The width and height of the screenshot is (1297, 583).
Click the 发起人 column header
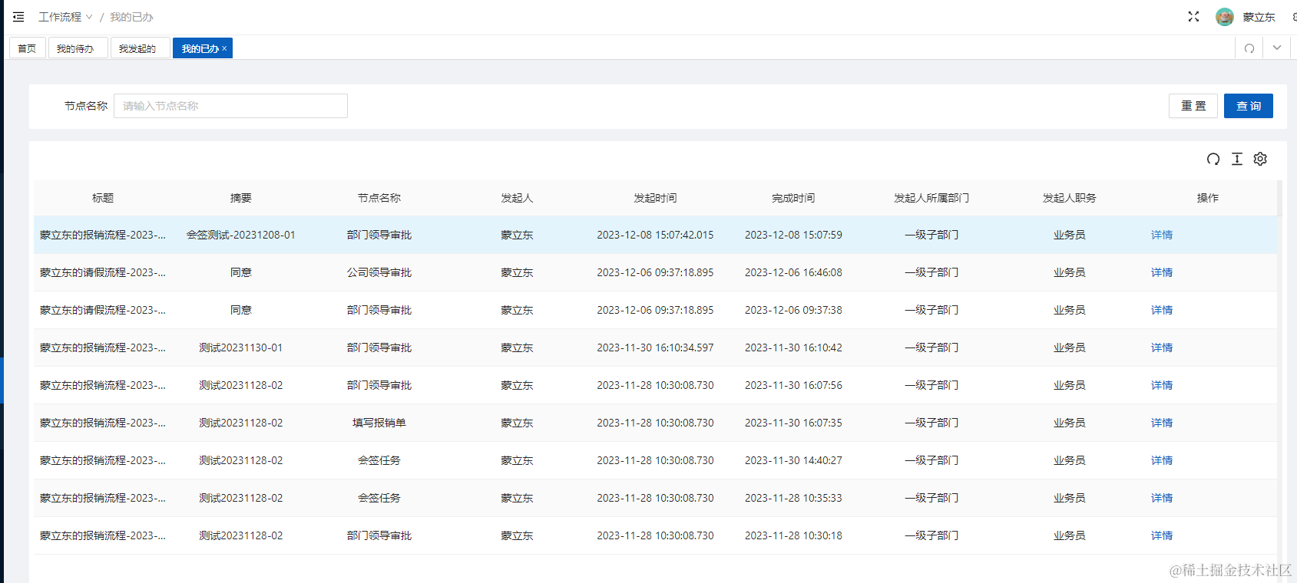click(x=517, y=198)
